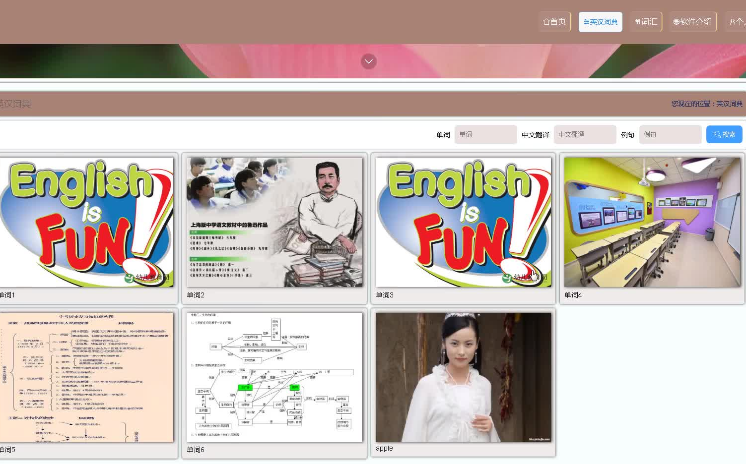Open the 软件介绍 menu item

click(x=692, y=22)
